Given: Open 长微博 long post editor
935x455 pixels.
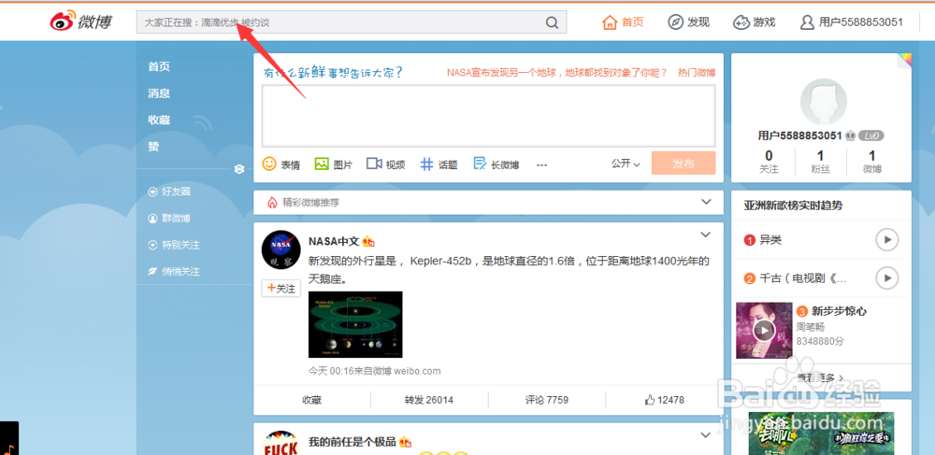Looking at the screenshot, I should pyautogui.click(x=496, y=164).
